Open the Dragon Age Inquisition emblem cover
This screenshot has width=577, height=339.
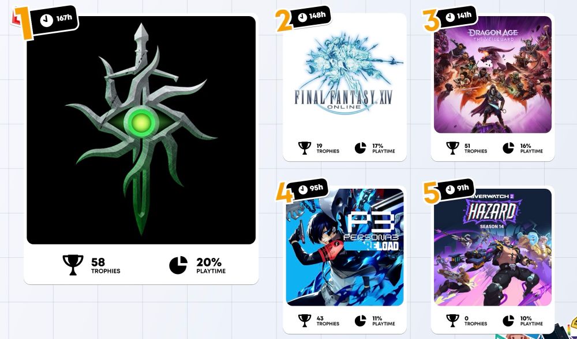(x=141, y=130)
